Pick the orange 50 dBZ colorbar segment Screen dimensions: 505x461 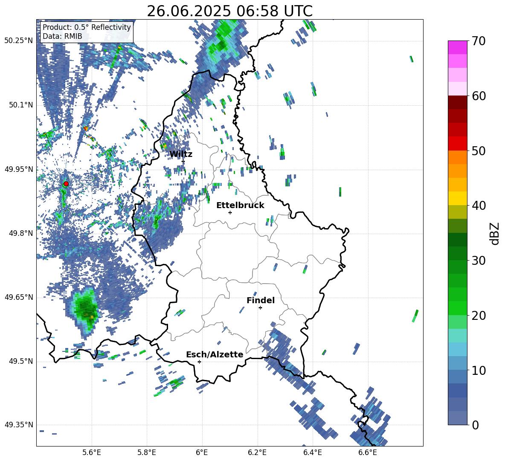(x=457, y=157)
